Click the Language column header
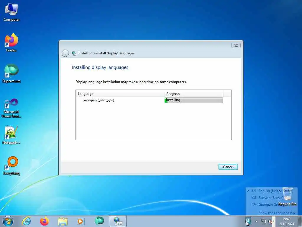The width and height of the screenshot is (302, 227). tap(120, 94)
